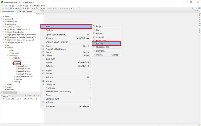Choose Refactor in the context menu
The width and height of the screenshot is (201, 126).
click(66, 66)
